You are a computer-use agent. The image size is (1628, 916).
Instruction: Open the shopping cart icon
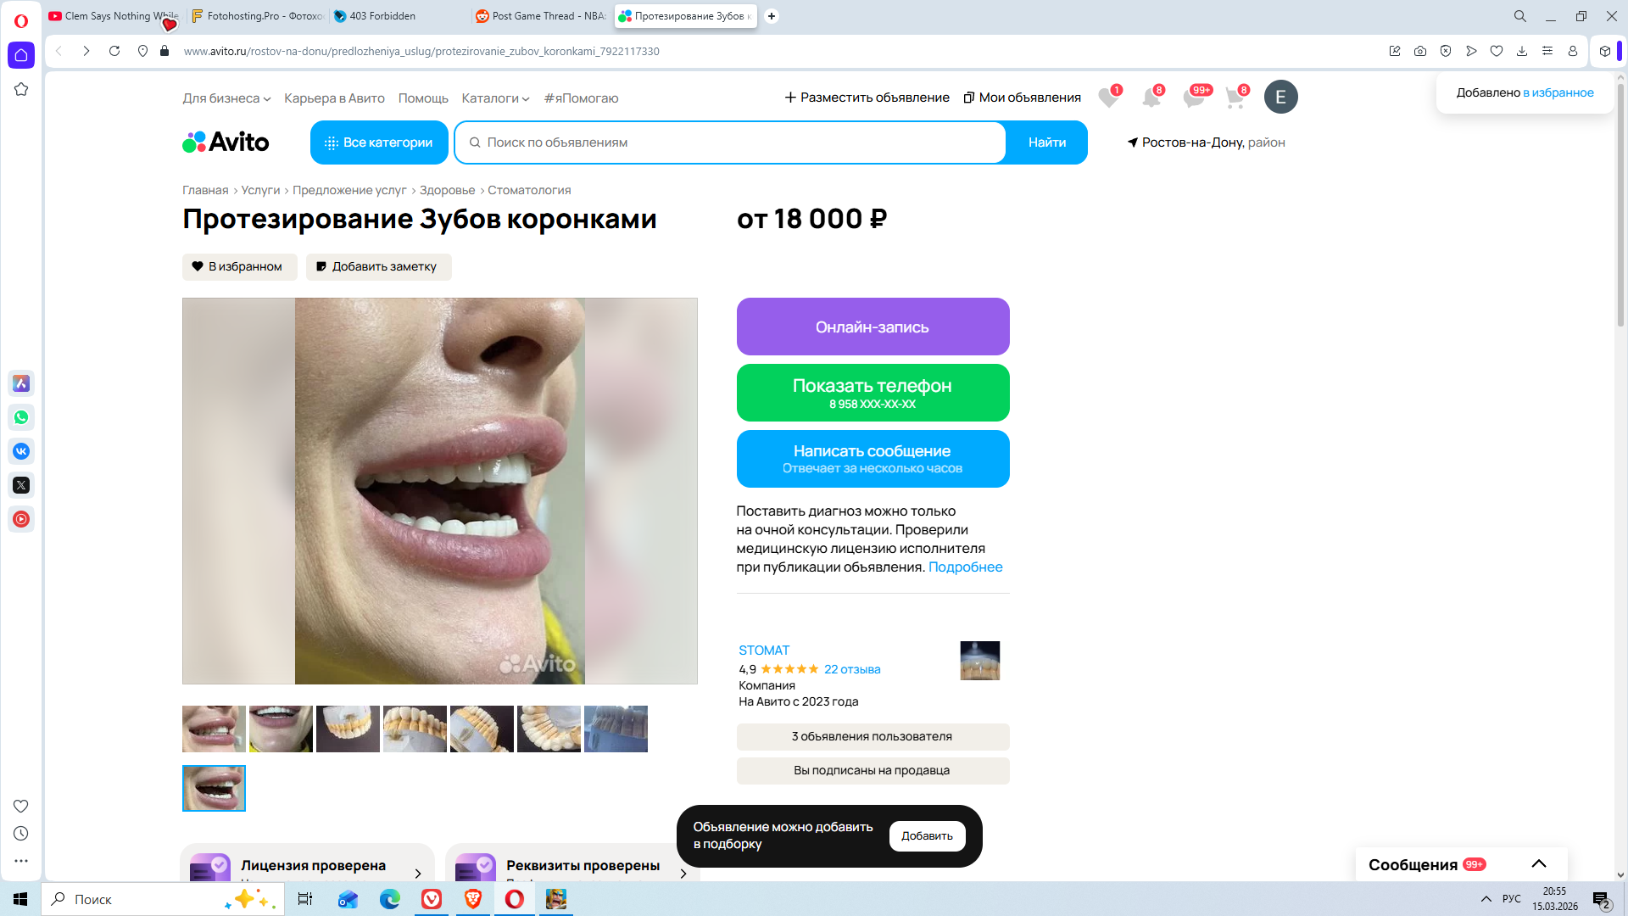coord(1235,98)
